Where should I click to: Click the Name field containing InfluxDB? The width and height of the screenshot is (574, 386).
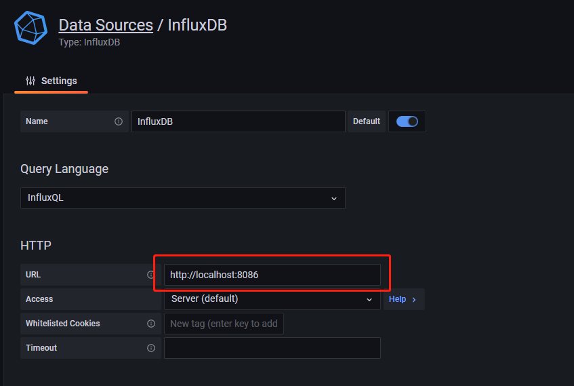click(x=238, y=121)
